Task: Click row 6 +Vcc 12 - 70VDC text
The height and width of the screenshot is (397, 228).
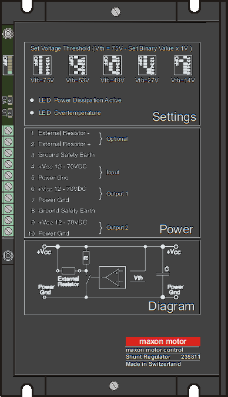Action: click(x=62, y=189)
